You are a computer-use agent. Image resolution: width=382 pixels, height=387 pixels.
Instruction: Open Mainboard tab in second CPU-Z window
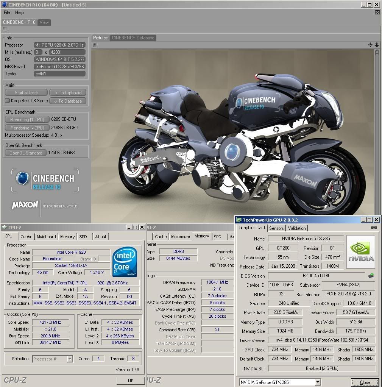pos(181,236)
